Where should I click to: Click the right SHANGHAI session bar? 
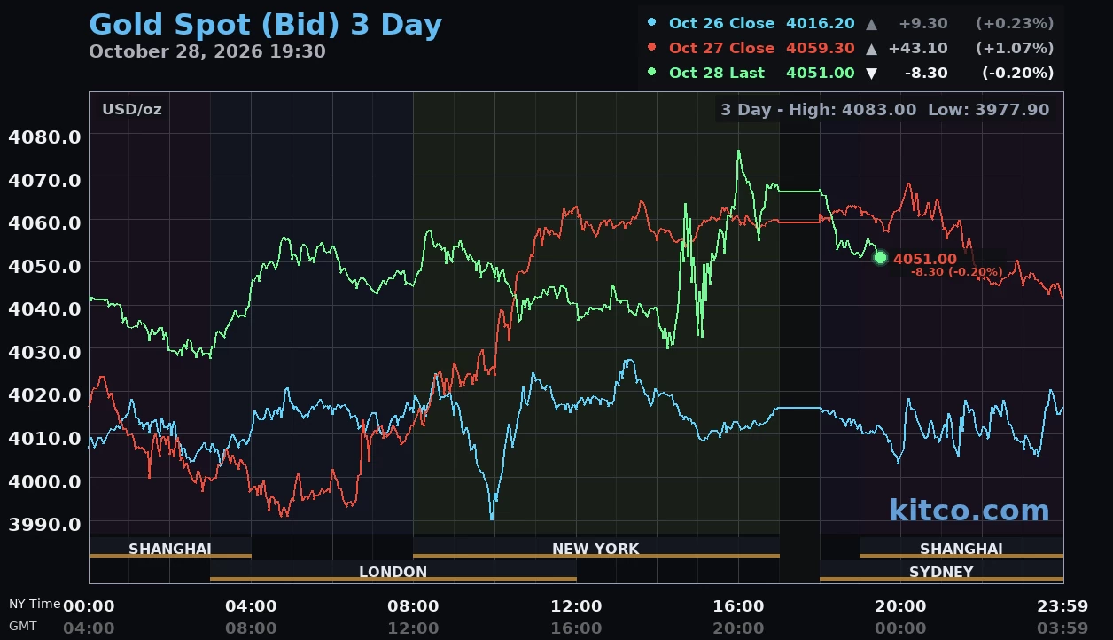click(961, 549)
